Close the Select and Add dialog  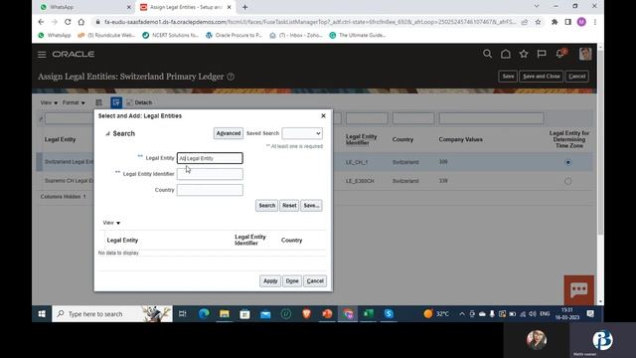pyautogui.click(x=323, y=116)
